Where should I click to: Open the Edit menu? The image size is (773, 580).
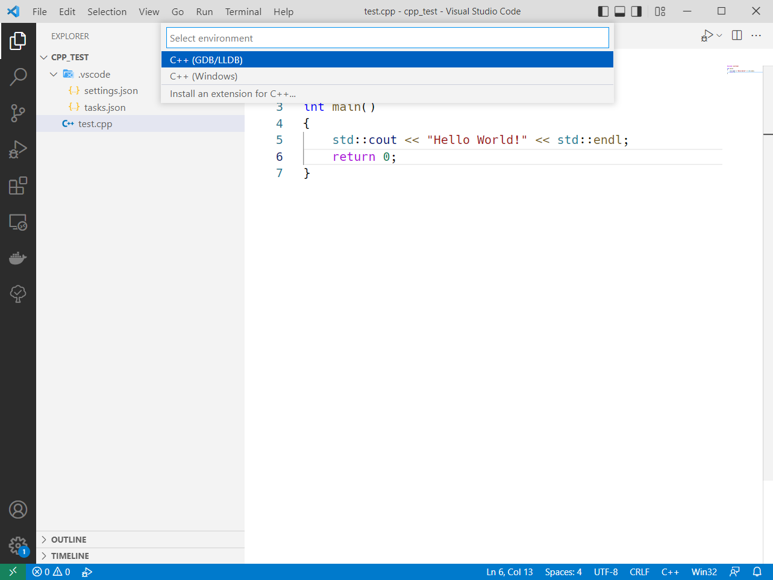[67, 11]
